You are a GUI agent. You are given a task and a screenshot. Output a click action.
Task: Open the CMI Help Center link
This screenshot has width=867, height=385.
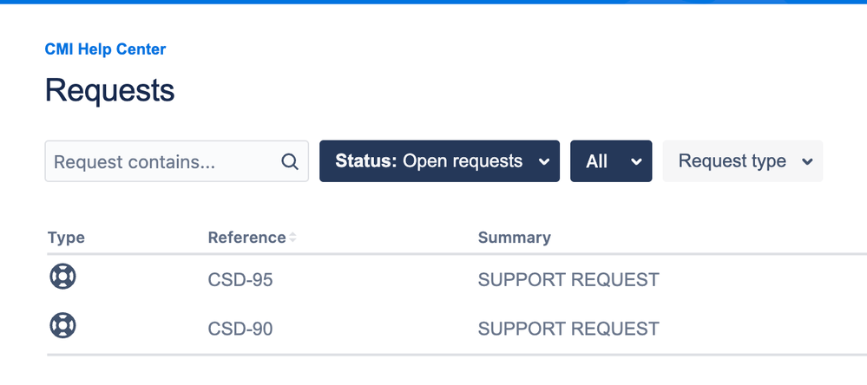point(105,49)
